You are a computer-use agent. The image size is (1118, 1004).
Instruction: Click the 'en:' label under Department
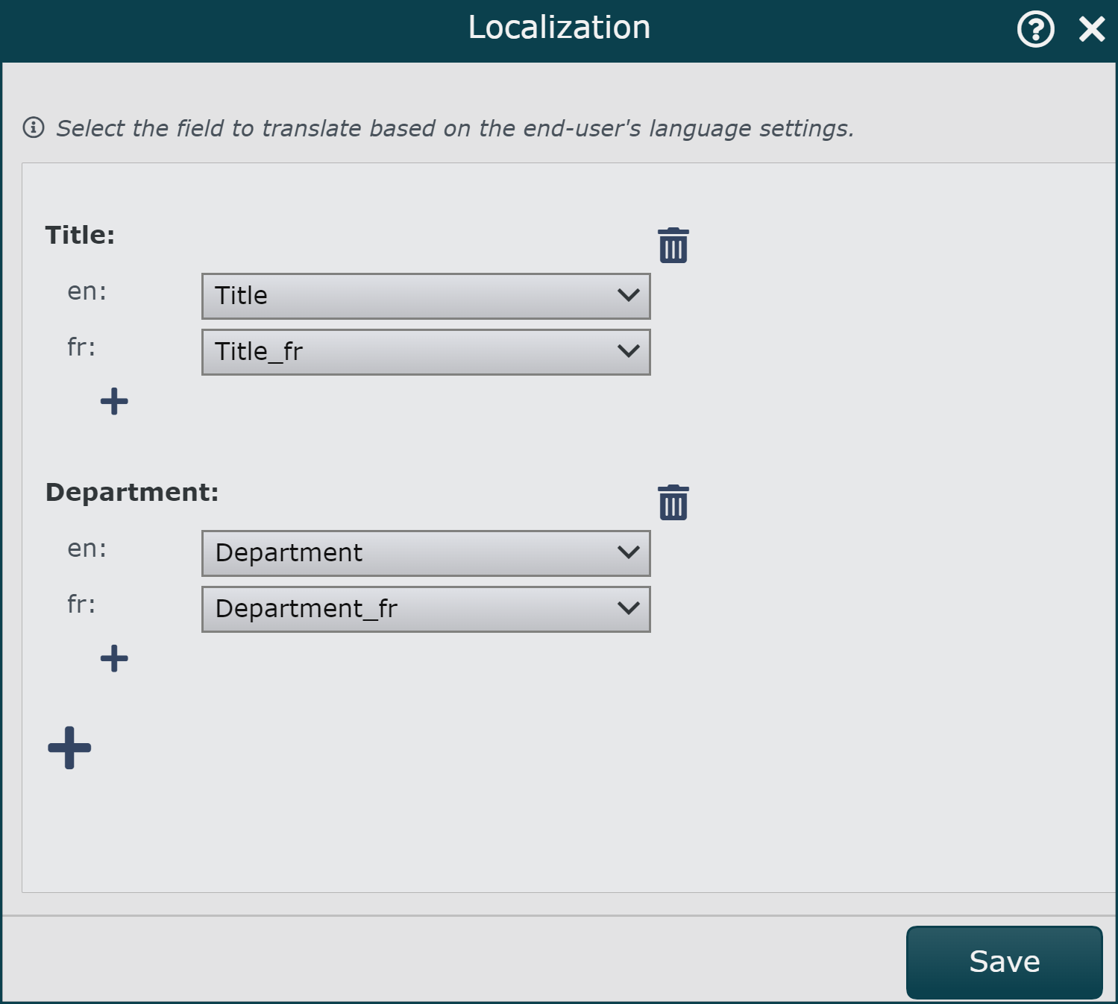pyautogui.click(x=87, y=549)
